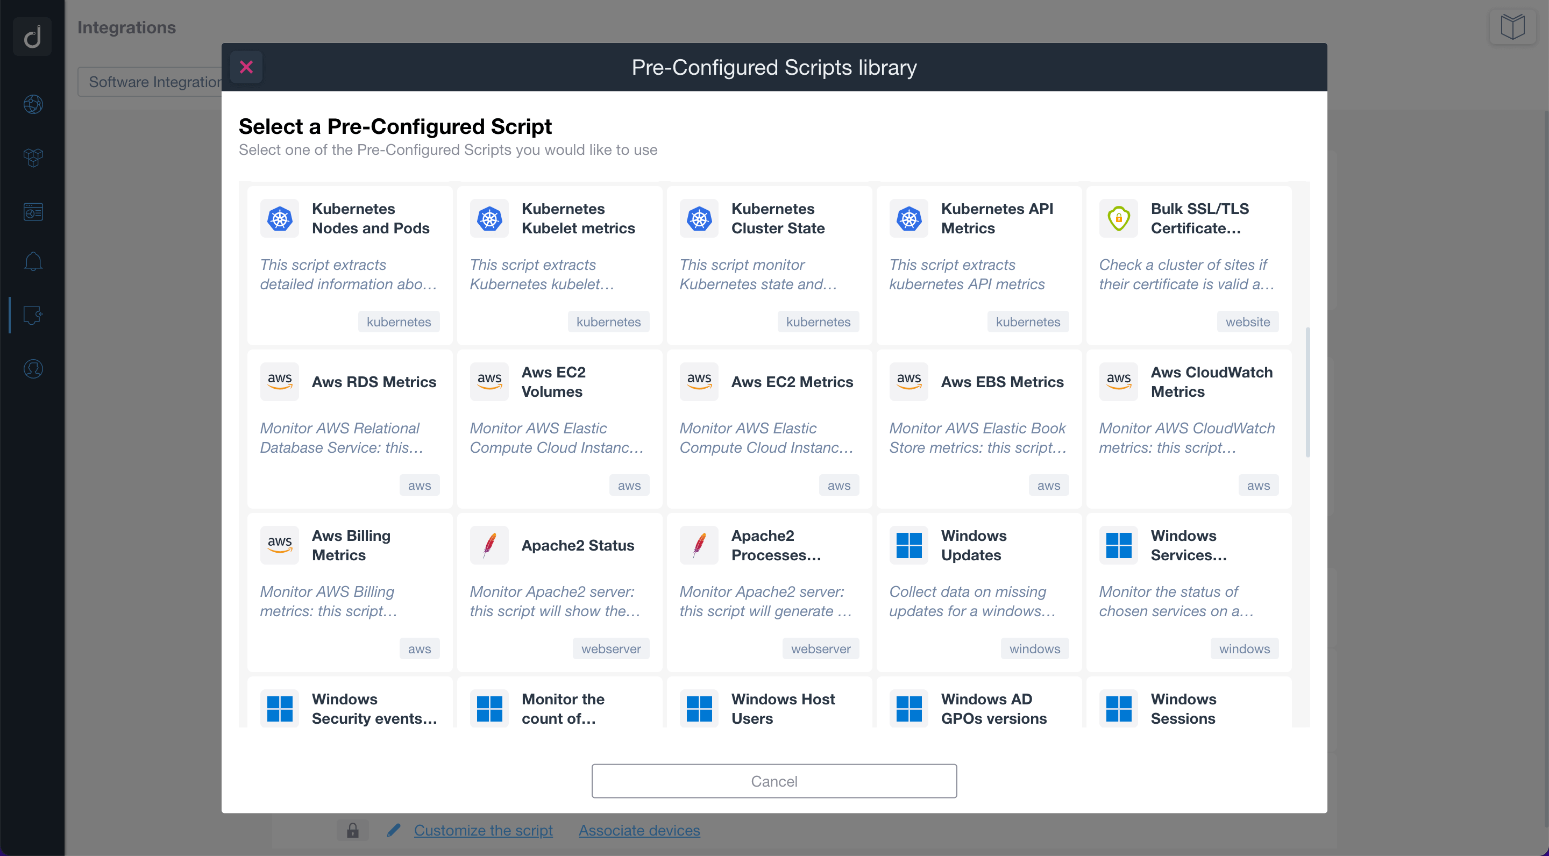
Task: Click the Apache2 Processes feather icon
Action: [x=699, y=545]
